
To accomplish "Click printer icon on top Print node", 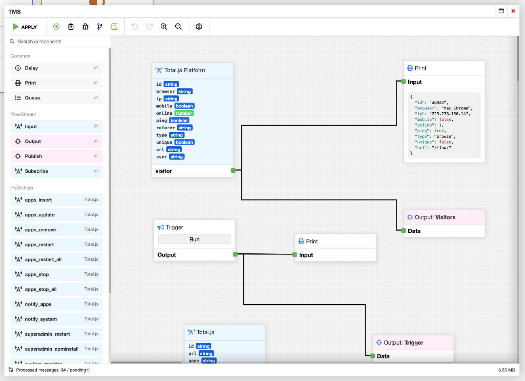I will click(x=410, y=68).
